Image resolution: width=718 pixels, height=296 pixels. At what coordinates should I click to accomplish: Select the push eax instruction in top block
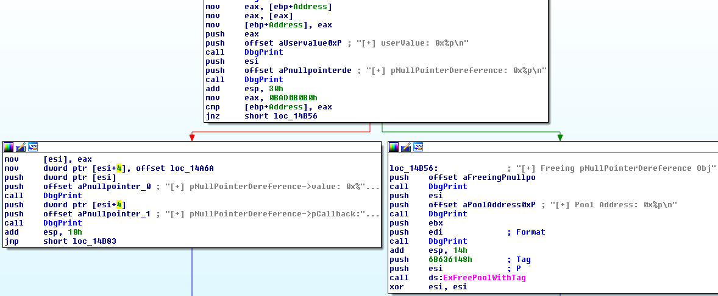point(232,34)
